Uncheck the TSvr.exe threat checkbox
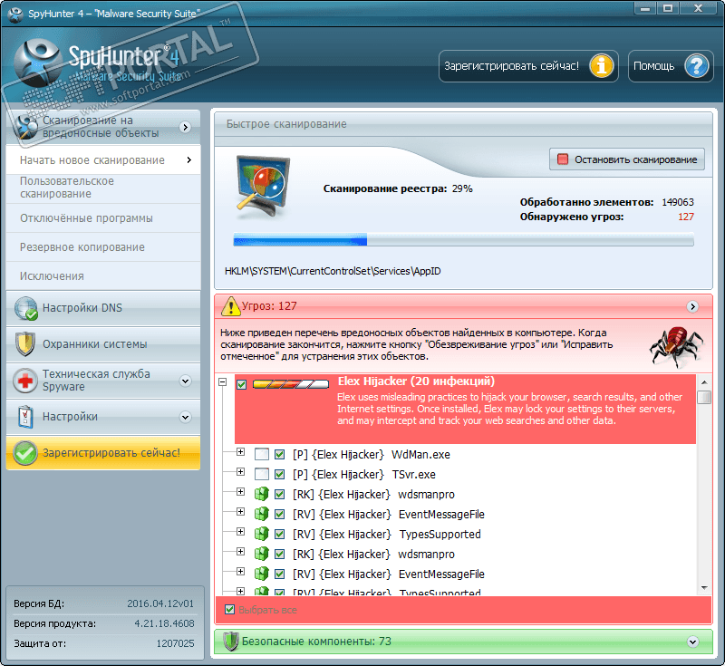725x666 pixels. pyautogui.click(x=279, y=474)
